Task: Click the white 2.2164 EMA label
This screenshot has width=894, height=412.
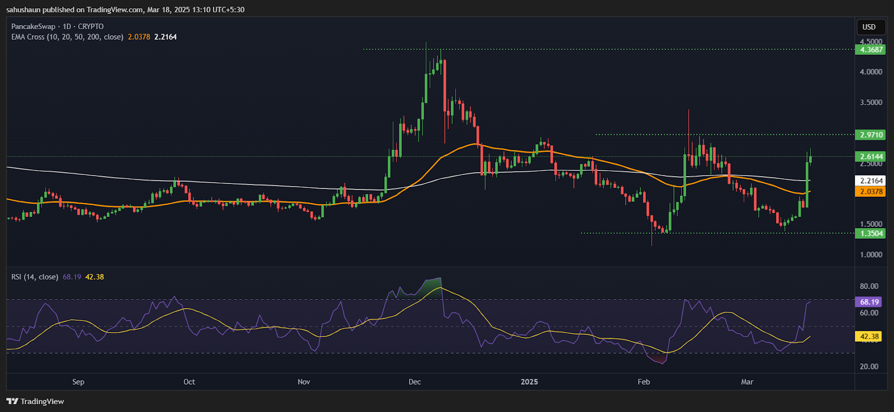Action: 871,181
